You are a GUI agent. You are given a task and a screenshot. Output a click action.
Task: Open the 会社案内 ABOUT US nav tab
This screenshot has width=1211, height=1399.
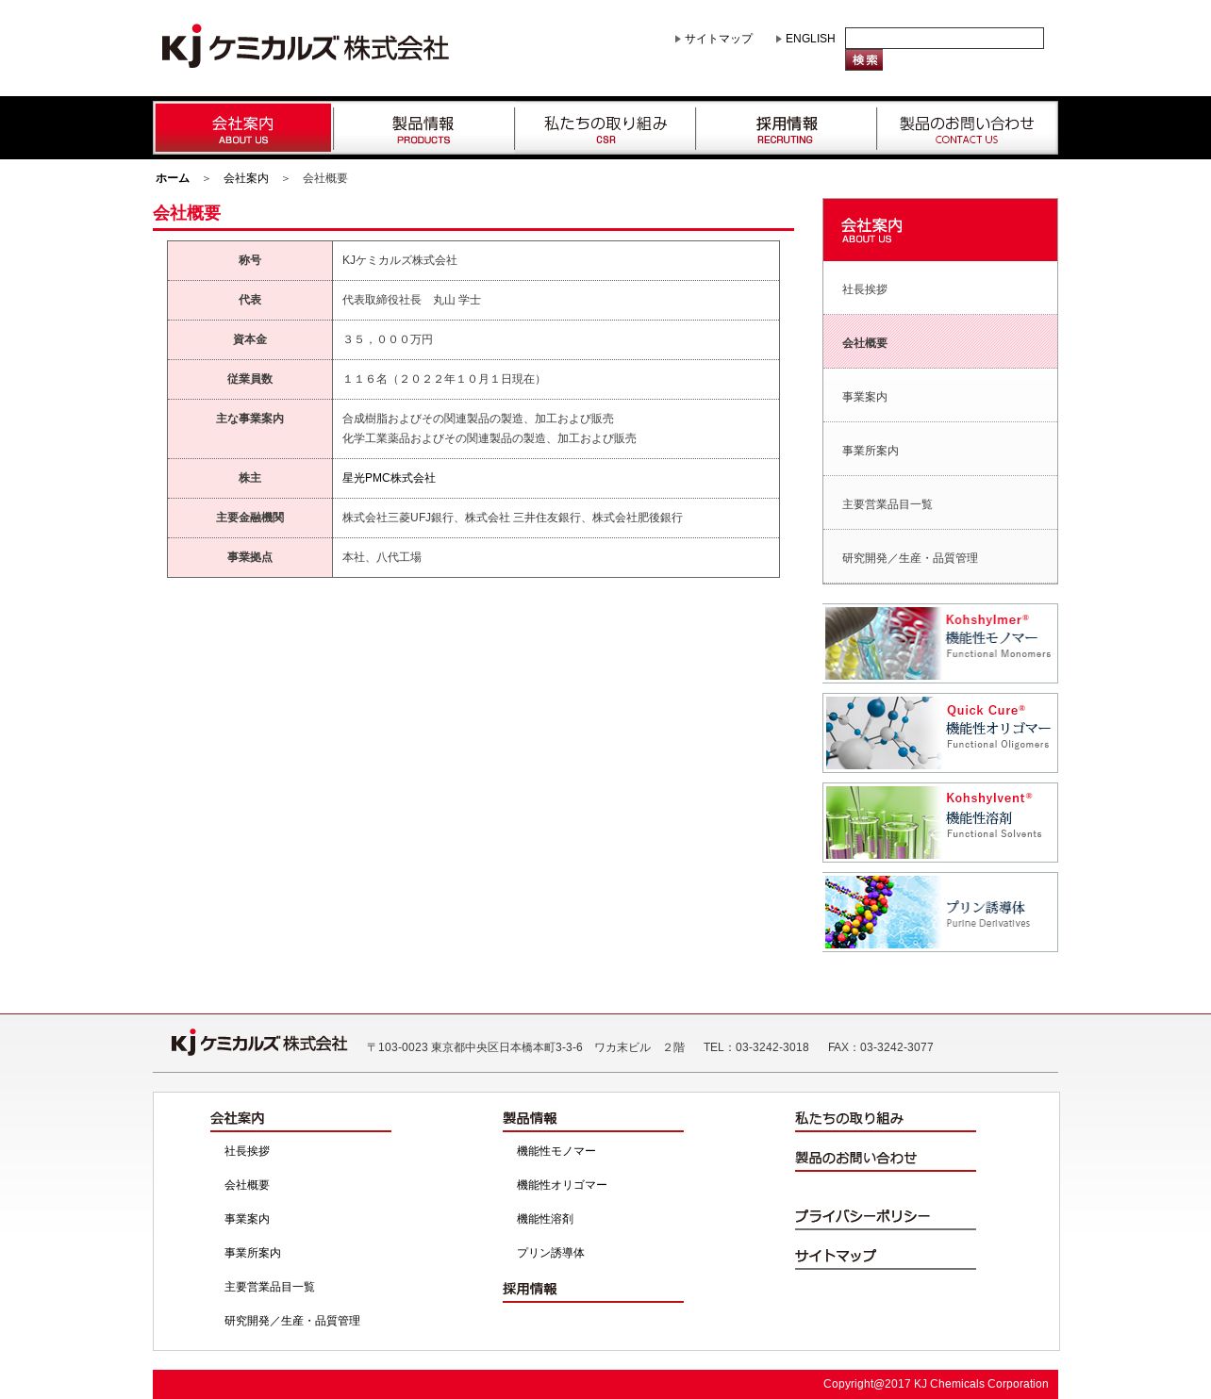[x=243, y=128]
